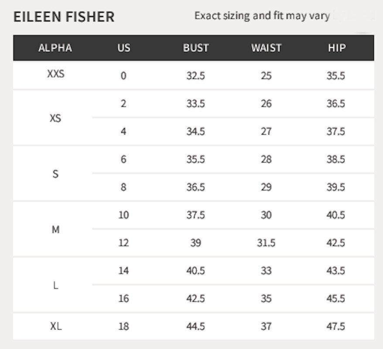Click waist value 31.5 cell
The width and height of the screenshot is (383, 349).
[266, 243]
